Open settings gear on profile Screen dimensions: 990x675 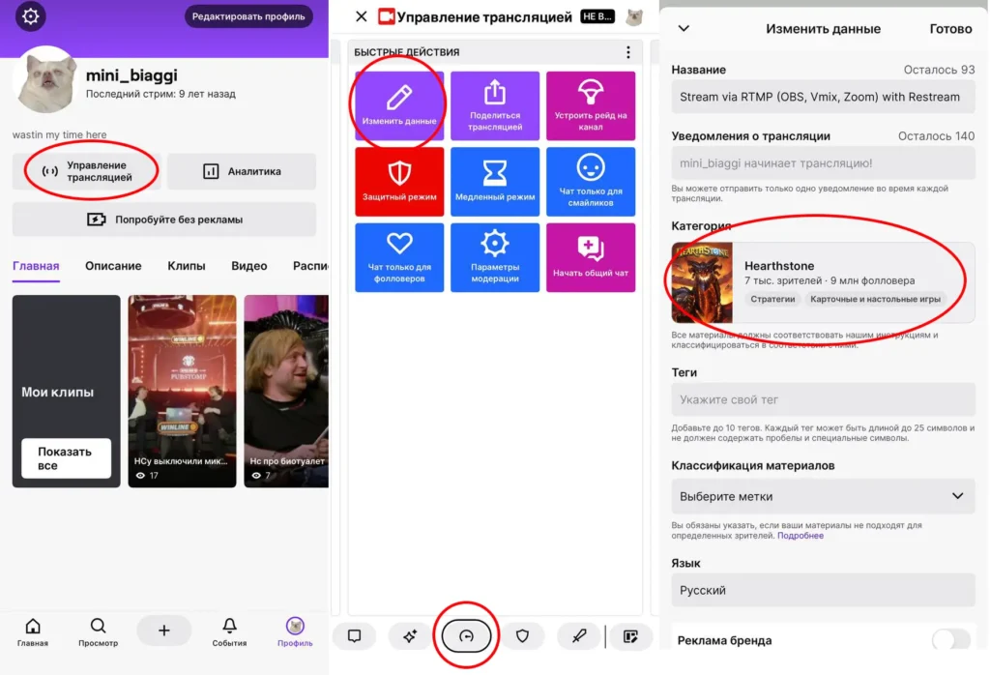31,16
